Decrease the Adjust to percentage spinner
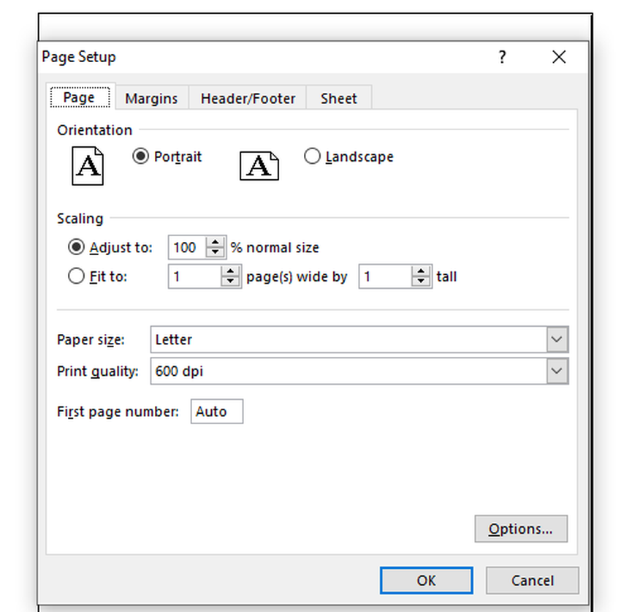621x612 pixels. (x=215, y=252)
